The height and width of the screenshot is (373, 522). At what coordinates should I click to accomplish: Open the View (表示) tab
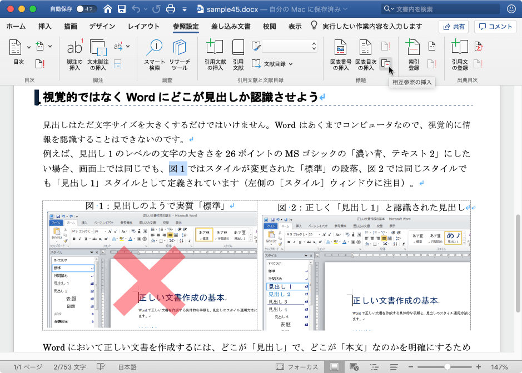pyautogui.click(x=295, y=26)
